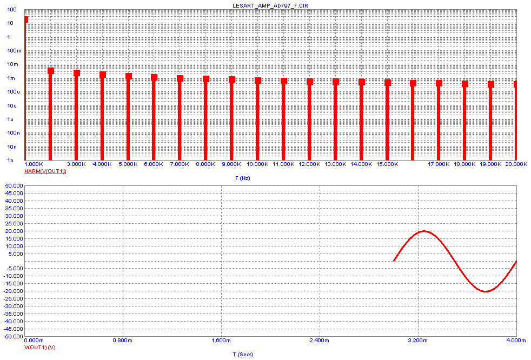
Task: Click the 100n magnitude axis label
Action: point(14,133)
